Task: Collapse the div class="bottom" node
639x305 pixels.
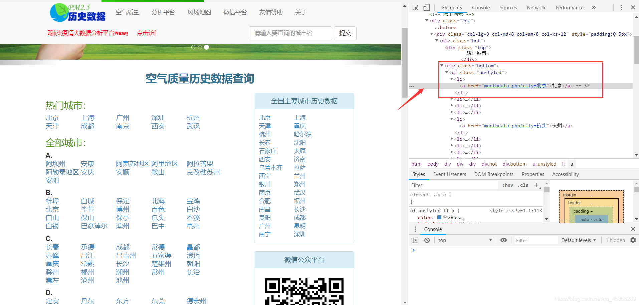Action: pos(442,66)
